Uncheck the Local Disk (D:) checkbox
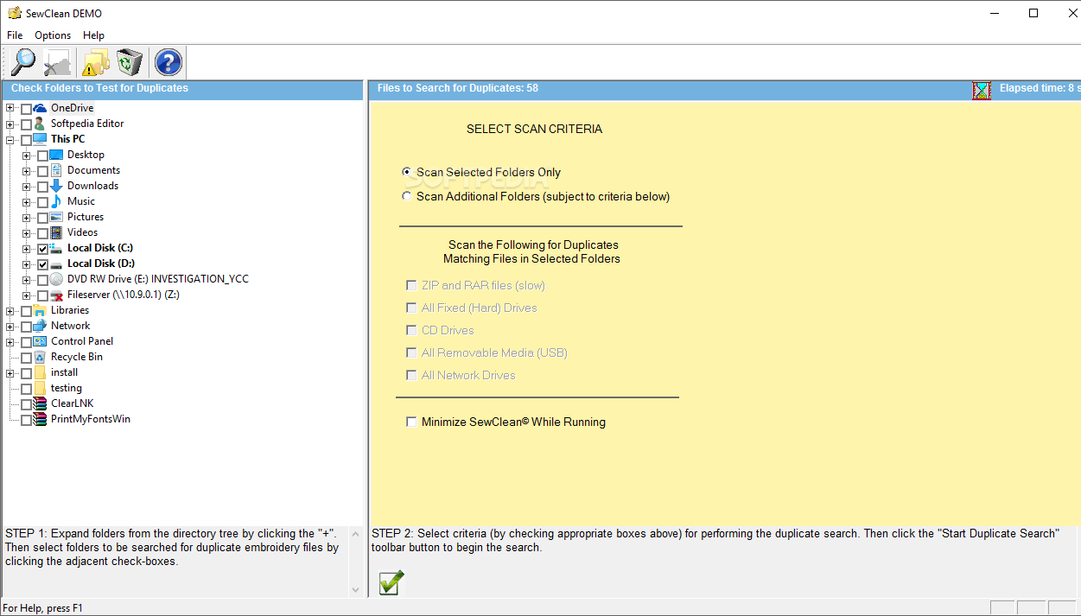This screenshot has width=1081, height=616. click(x=42, y=264)
